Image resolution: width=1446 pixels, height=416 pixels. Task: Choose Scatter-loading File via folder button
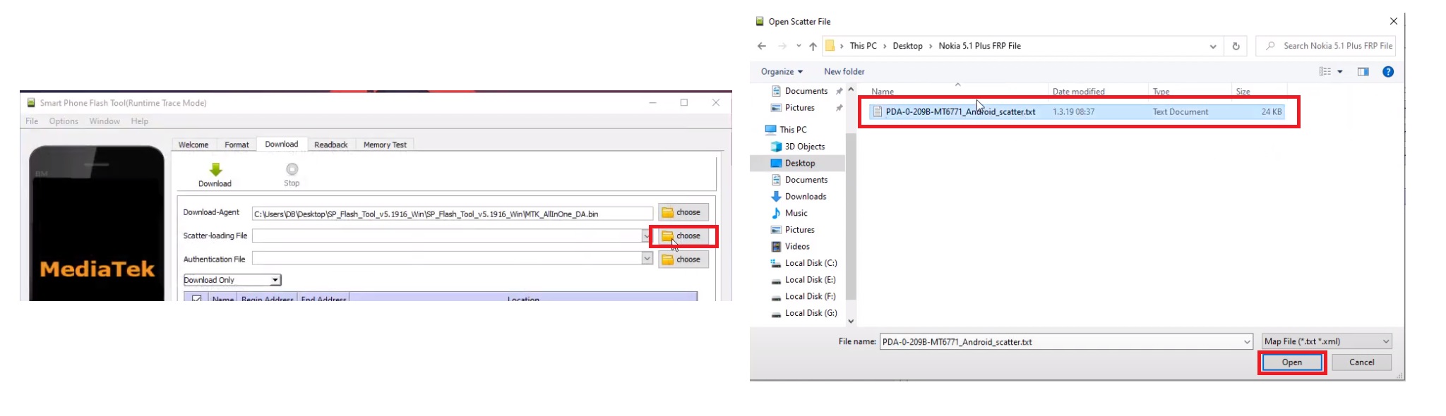point(683,236)
